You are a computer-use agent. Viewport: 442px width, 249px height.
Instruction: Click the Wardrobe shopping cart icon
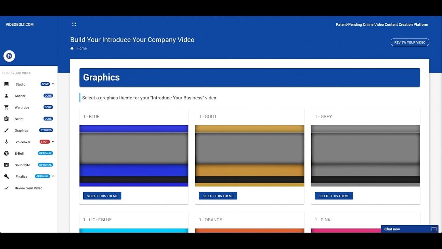coord(6,107)
